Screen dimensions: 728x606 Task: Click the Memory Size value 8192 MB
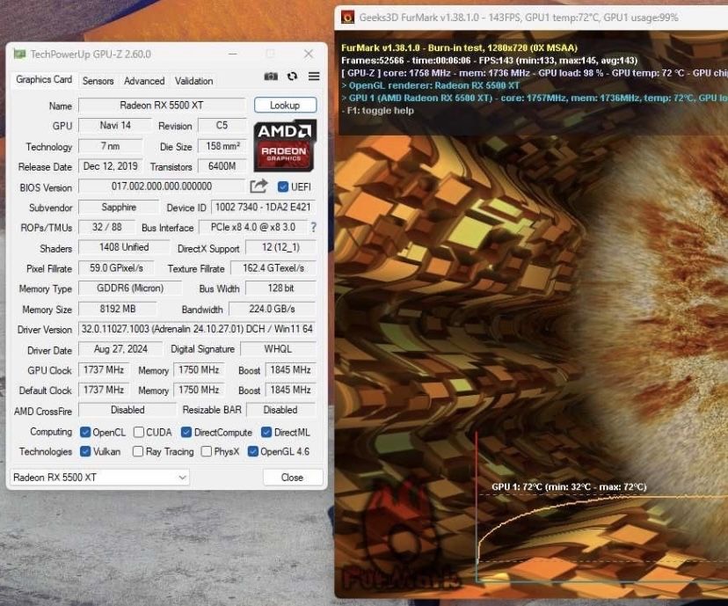pyautogui.click(x=118, y=309)
